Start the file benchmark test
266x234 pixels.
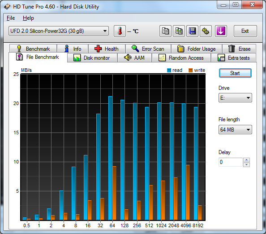(235, 73)
